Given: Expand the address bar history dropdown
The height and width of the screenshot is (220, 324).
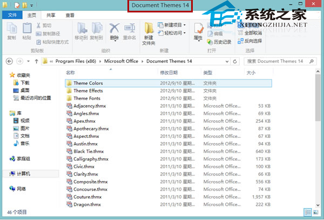Looking at the screenshot, I should pos(227,62).
